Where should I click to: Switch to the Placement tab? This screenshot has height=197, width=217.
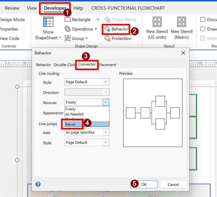(x=107, y=65)
